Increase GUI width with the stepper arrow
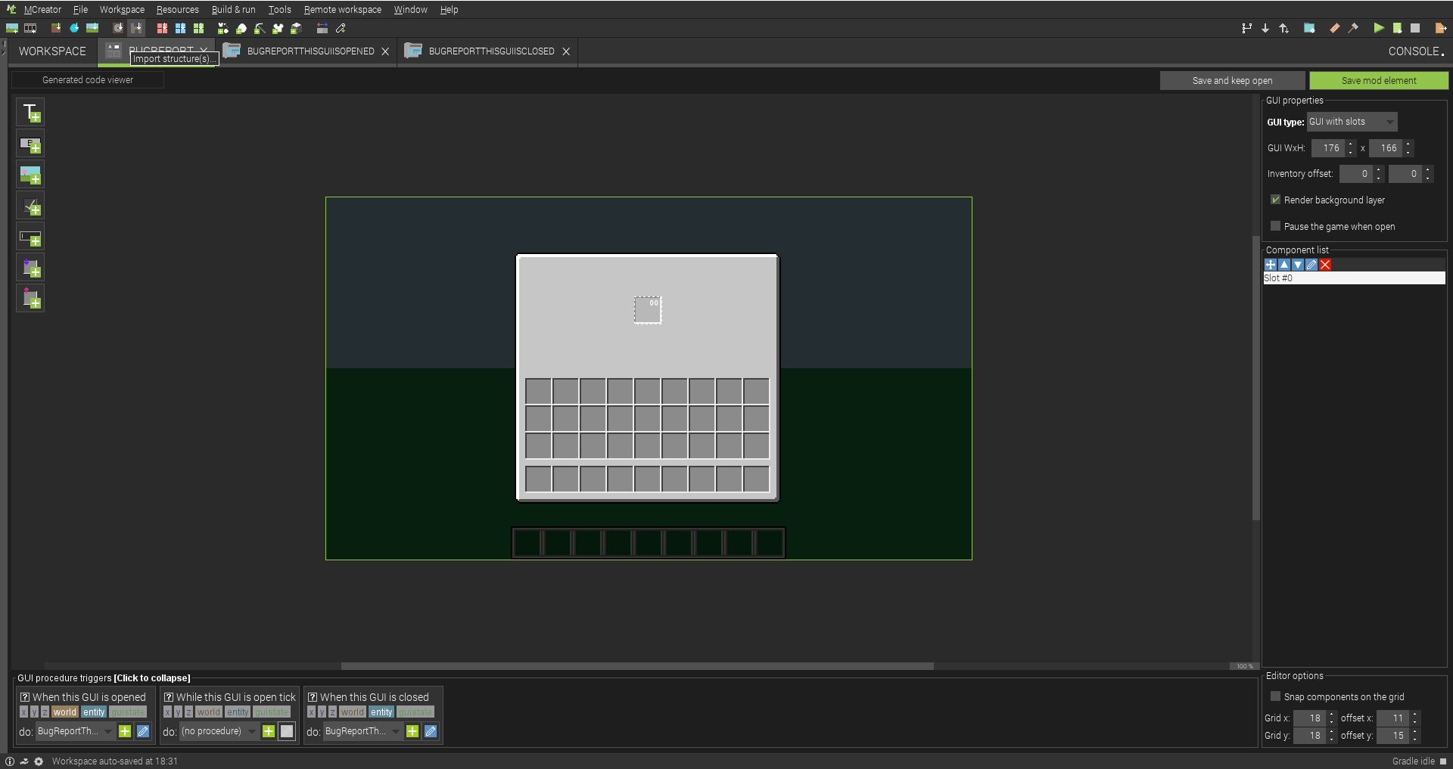 (x=1350, y=144)
